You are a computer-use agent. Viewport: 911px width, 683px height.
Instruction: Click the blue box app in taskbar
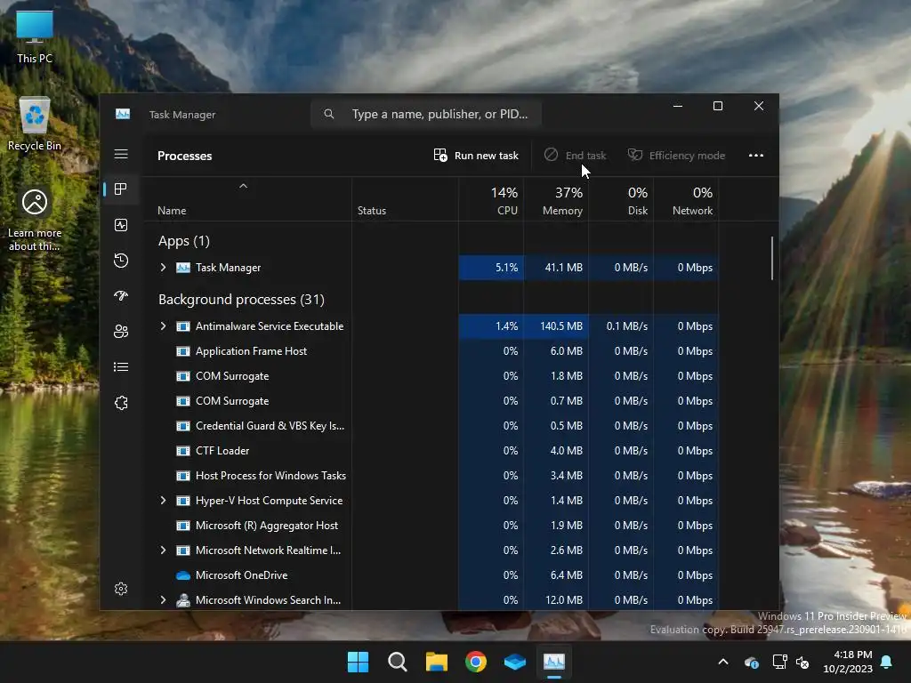[x=515, y=662]
